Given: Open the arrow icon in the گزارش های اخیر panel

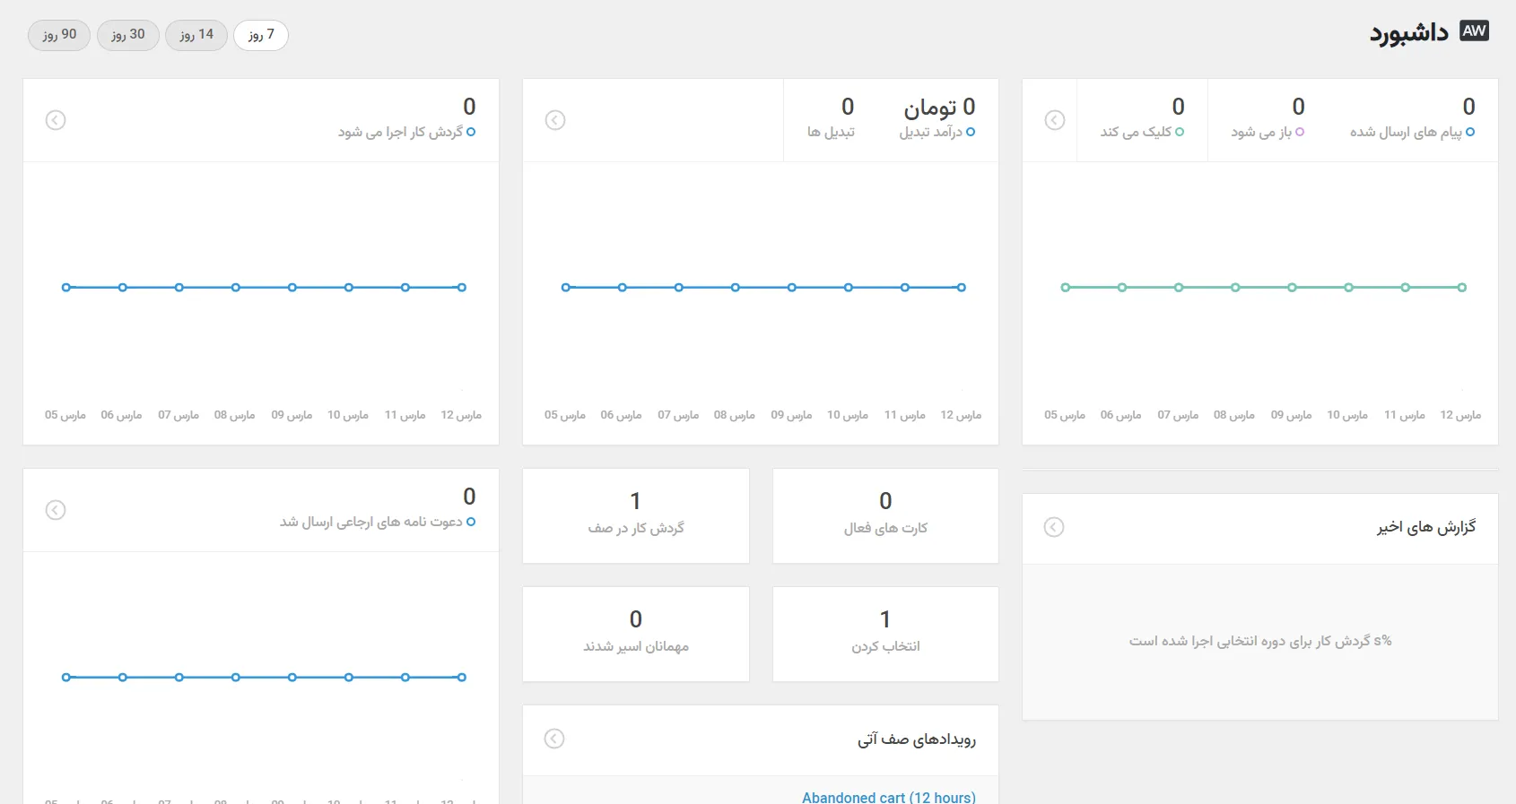Looking at the screenshot, I should pos(1054,527).
